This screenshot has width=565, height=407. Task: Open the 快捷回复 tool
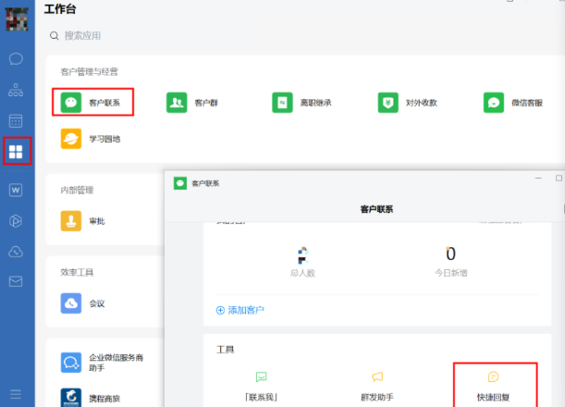[x=493, y=388]
